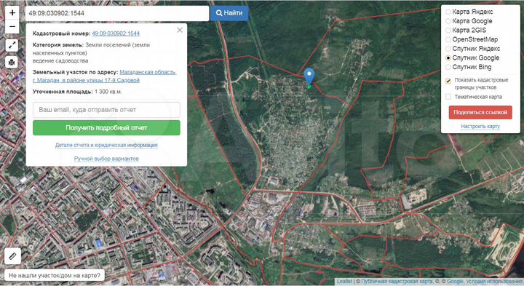Click the ведение садоводства text

60,61
